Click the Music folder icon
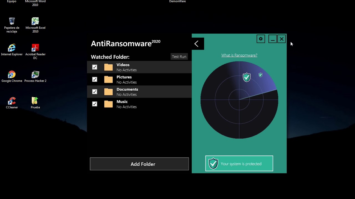 [108, 104]
